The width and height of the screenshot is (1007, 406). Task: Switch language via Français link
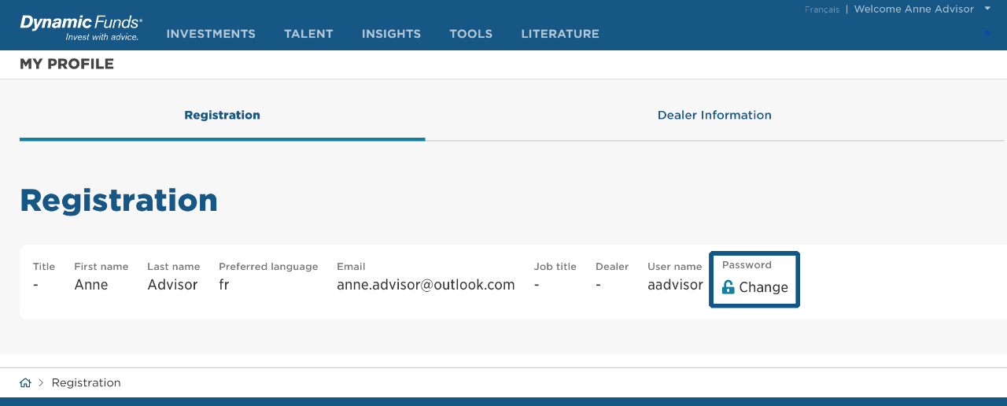pyautogui.click(x=822, y=9)
